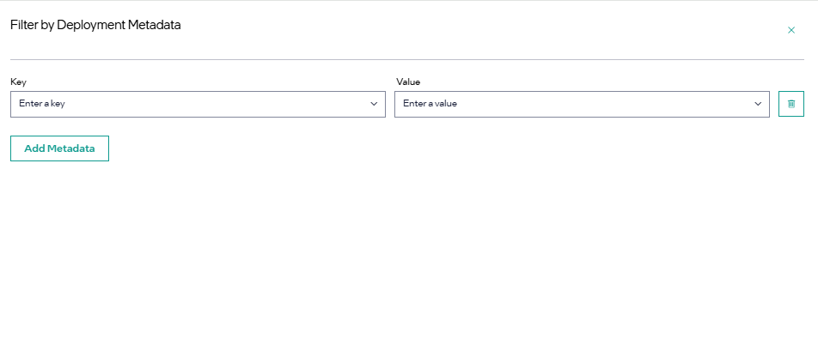Expand the Key dropdown chevron
Image resolution: width=818 pixels, height=345 pixels.
(374, 104)
